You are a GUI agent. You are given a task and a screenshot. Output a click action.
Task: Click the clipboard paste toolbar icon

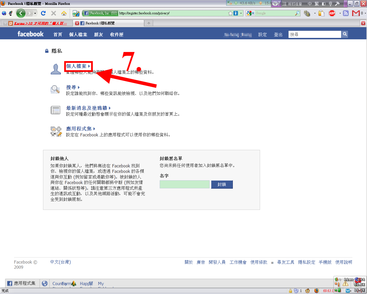[x=321, y=13]
